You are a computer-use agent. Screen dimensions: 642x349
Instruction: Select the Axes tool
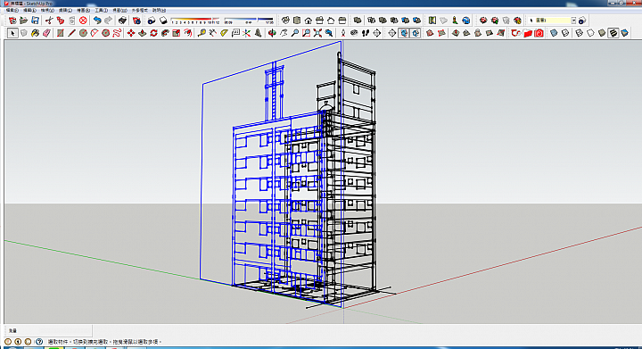[246, 33]
